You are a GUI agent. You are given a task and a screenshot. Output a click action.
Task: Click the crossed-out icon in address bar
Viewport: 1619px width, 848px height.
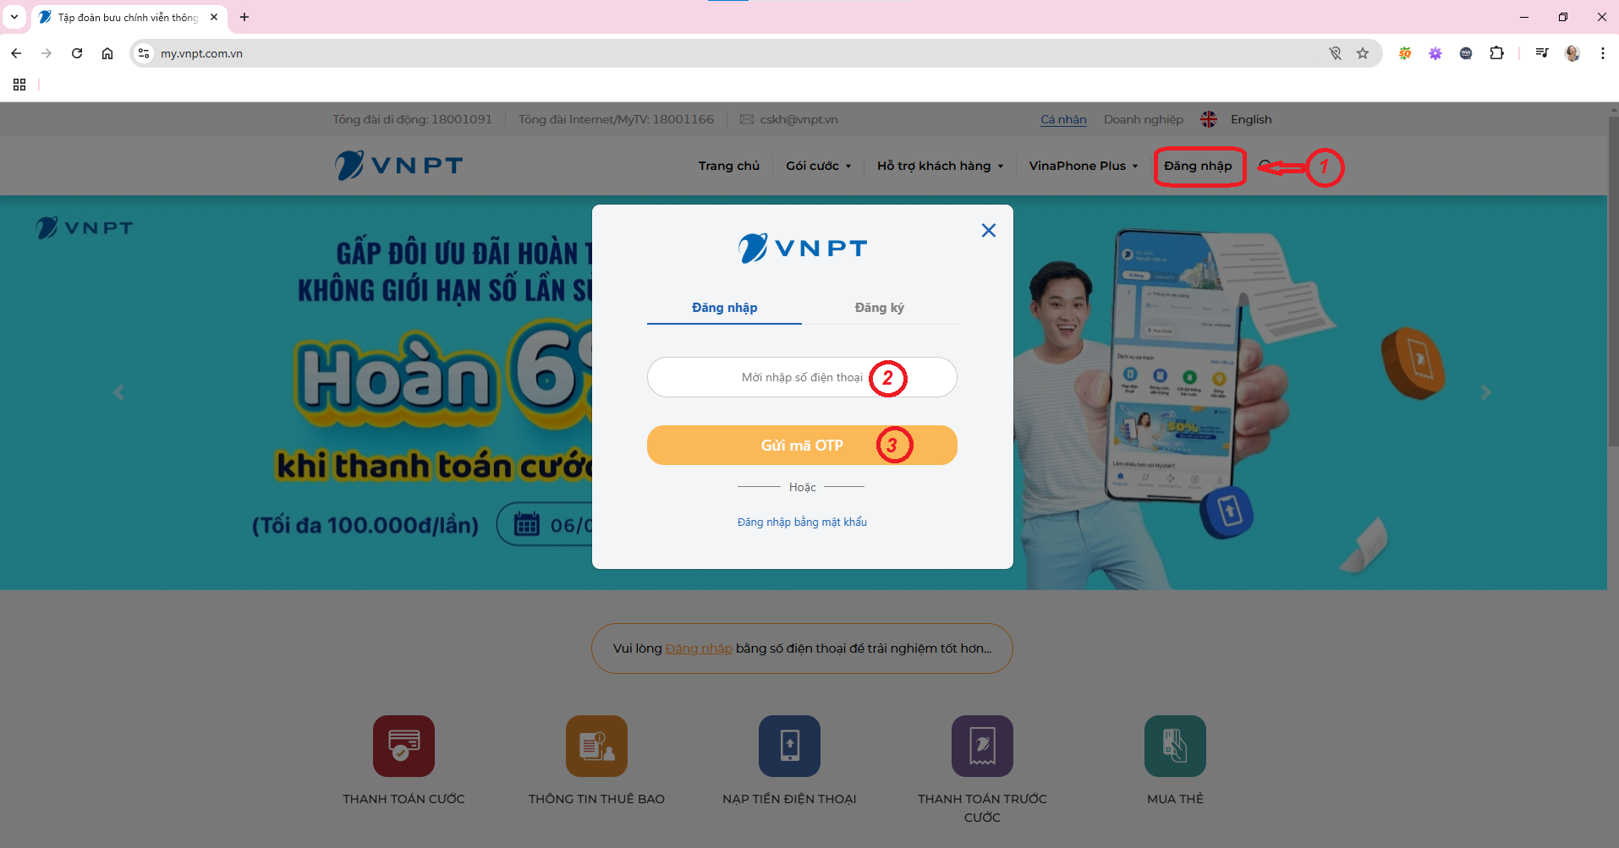tap(1335, 53)
